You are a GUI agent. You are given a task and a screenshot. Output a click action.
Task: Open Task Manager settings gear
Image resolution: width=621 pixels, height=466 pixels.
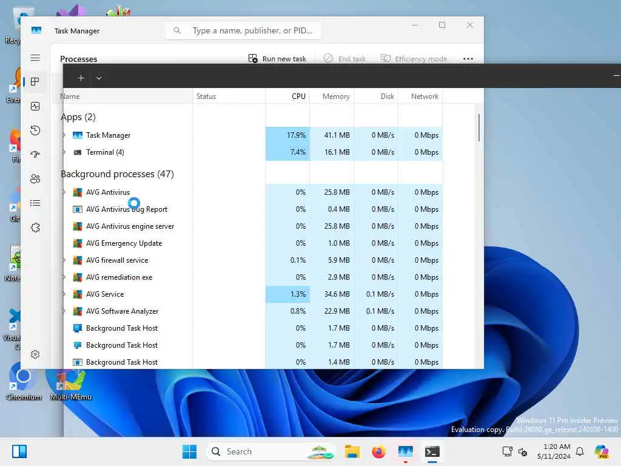(35, 354)
